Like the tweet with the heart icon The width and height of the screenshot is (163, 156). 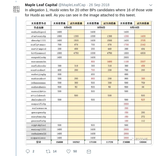click(x=69, y=151)
